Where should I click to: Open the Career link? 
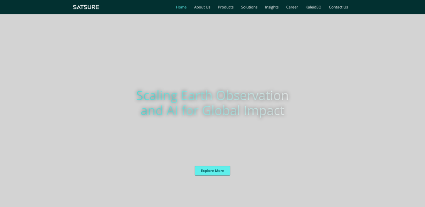click(x=292, y=7)
